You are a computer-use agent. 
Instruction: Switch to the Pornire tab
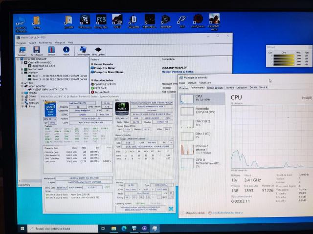click(x=230, y=88)
